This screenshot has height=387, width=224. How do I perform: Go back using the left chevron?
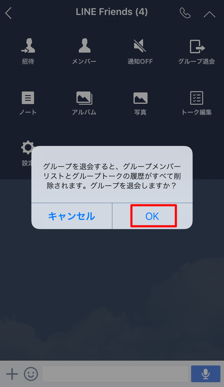coord(9,13)
